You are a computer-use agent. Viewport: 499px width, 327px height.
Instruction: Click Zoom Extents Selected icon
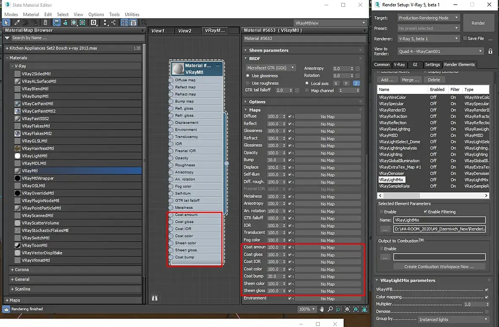click(x=356, y=309)
